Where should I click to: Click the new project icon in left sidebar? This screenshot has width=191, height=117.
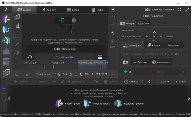tap(6, 19)
